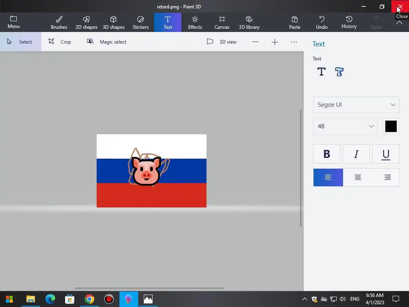Undo the last action
409x307 pixels.
(x=322, y=22)
